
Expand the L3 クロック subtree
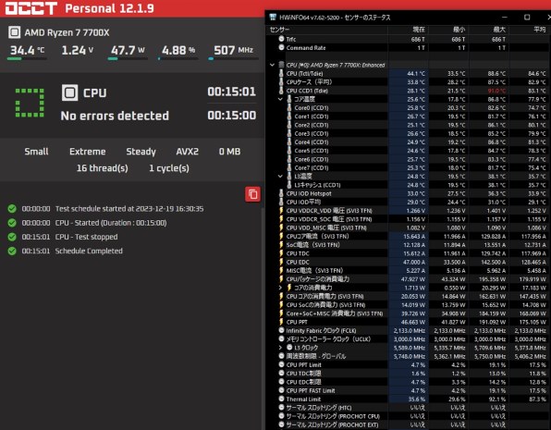click(280, 348)
